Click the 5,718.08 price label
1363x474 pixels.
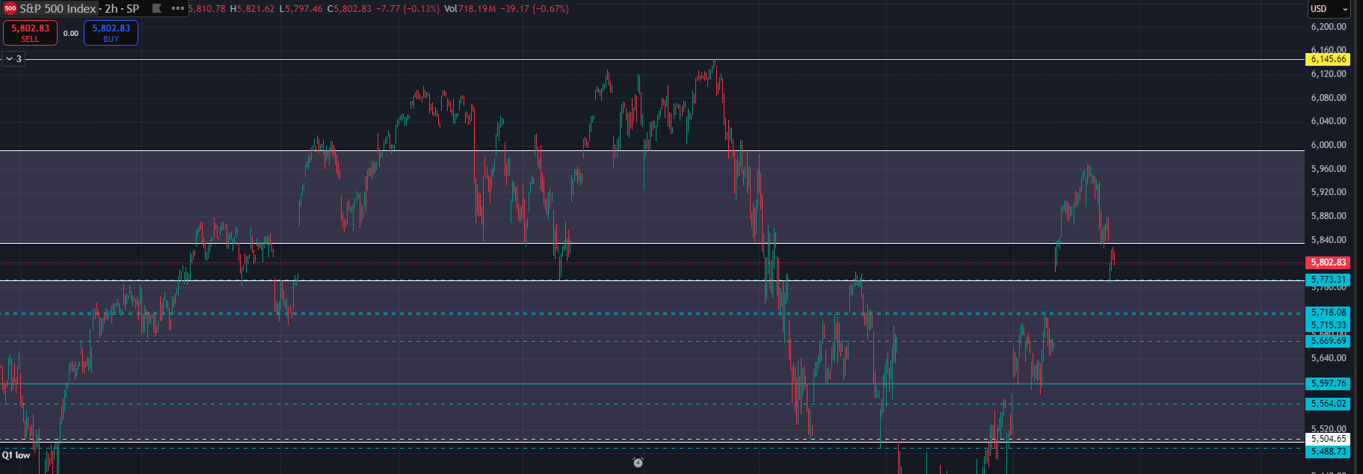coord(1328,313)
